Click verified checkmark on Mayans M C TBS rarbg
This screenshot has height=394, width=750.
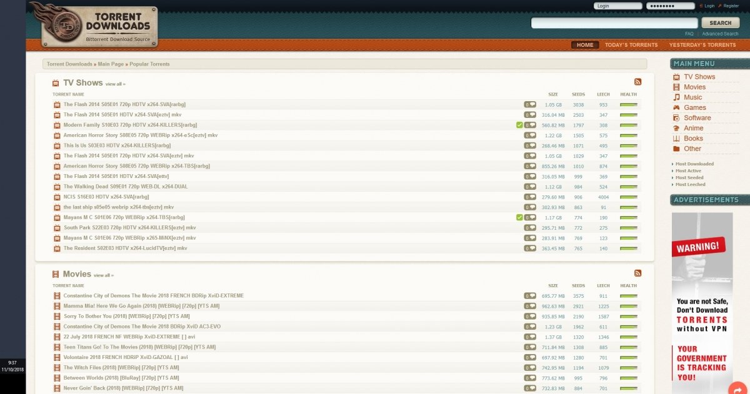coord(519,217)
